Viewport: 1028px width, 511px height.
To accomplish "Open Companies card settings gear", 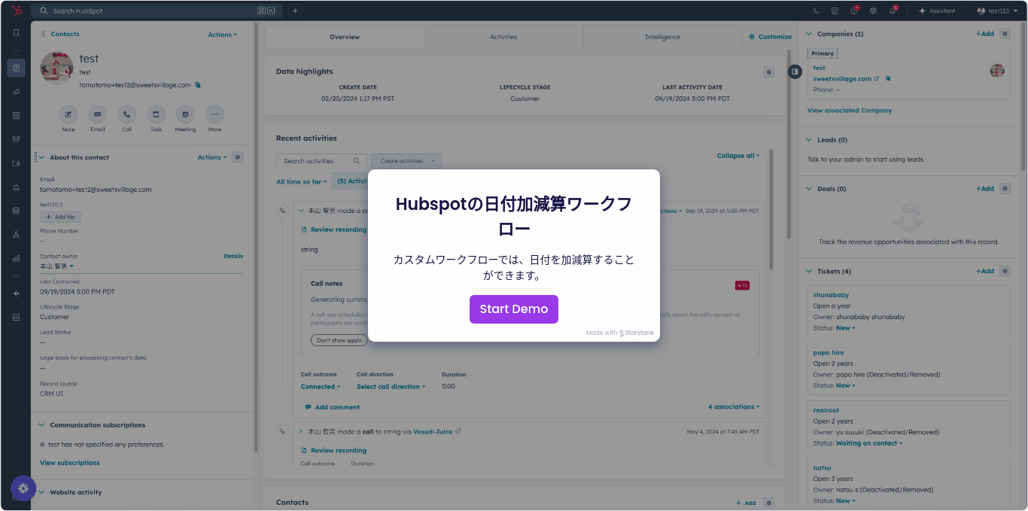I will point(1005,34).
